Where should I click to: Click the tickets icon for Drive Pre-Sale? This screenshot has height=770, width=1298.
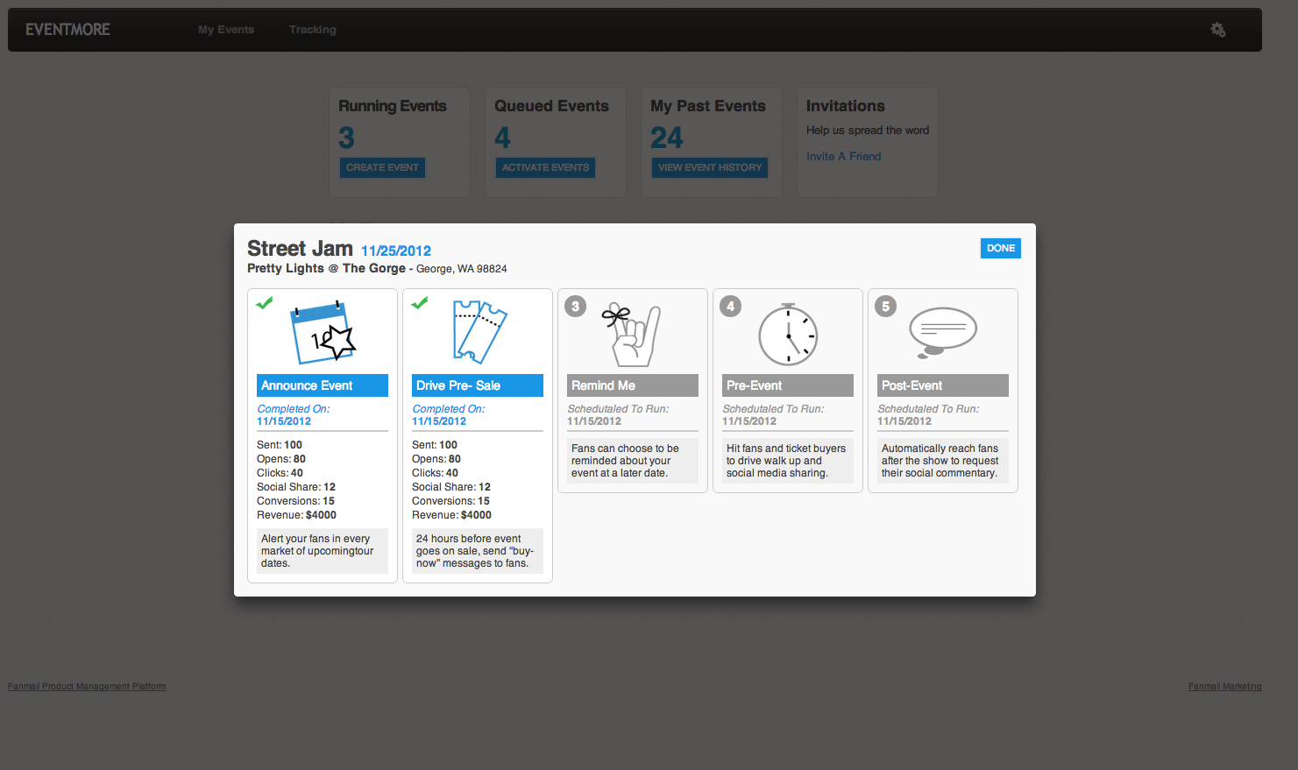click(x=479, y=332)
